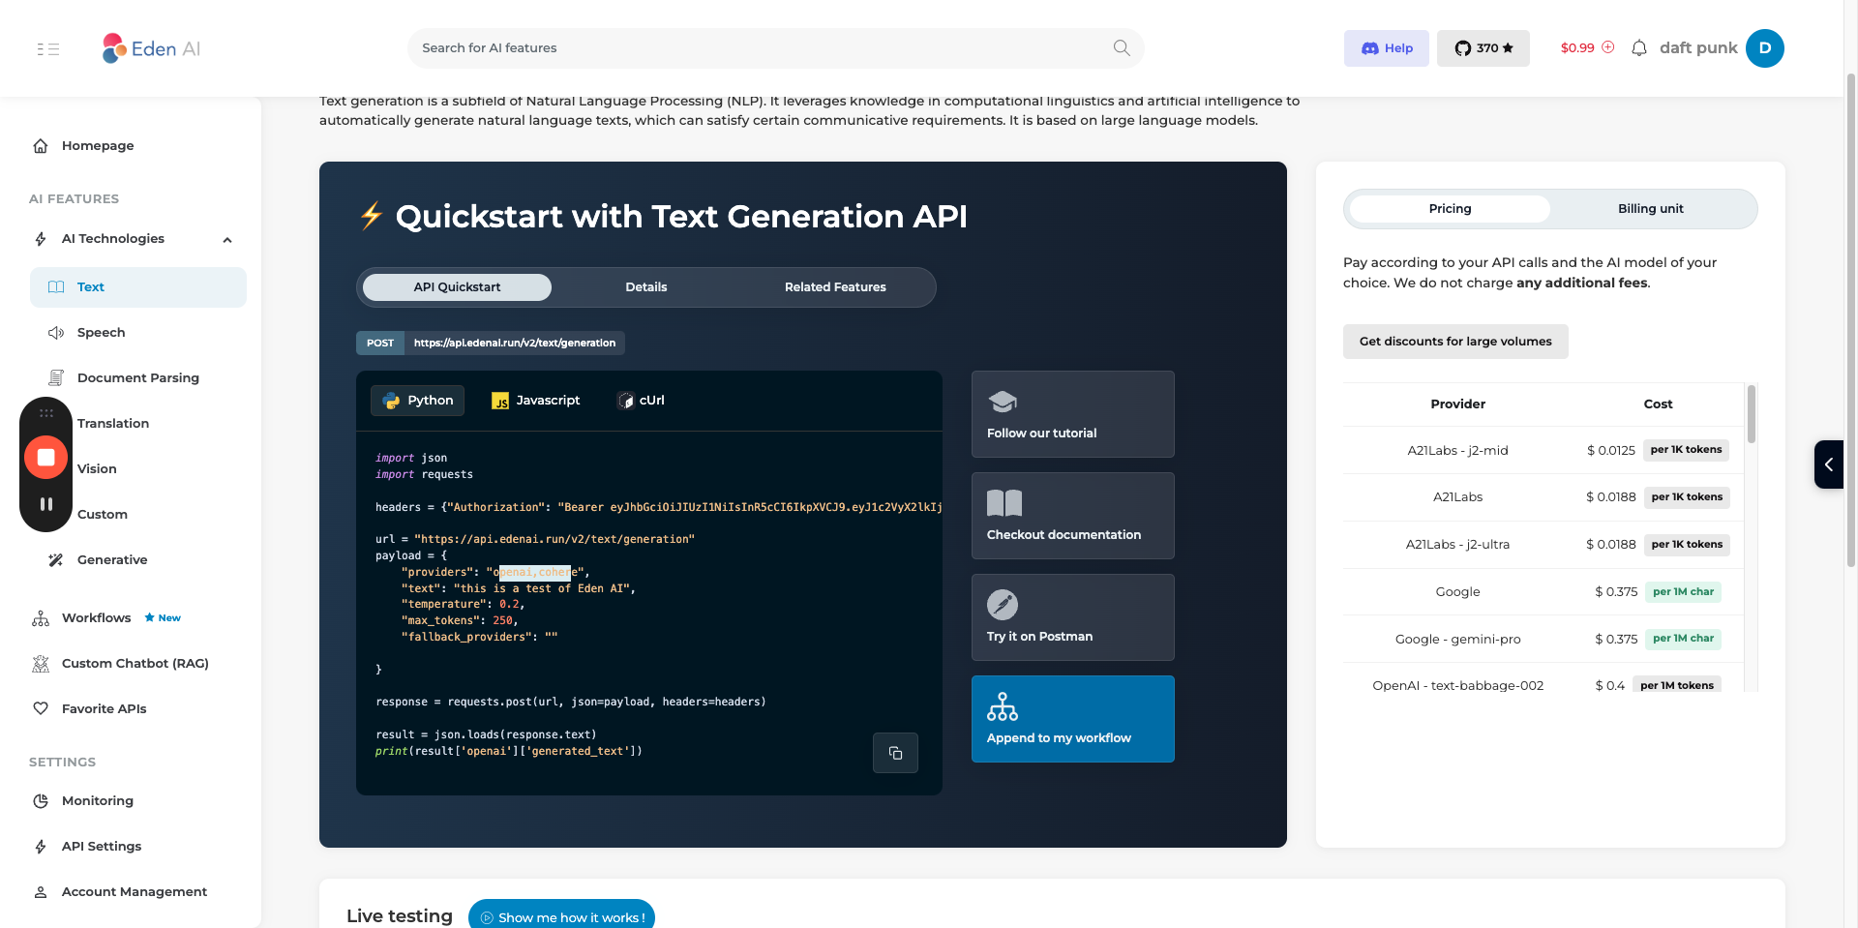Open API Settings
Image resolution: width=1858 pixels, height=928 pixels.
pyautogui.click(x=101, y=847)
